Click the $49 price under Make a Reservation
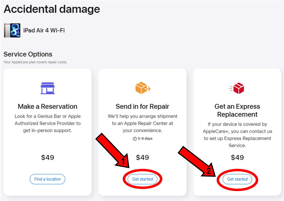Screen dimensions: 284x201 [x=48, y=157]
